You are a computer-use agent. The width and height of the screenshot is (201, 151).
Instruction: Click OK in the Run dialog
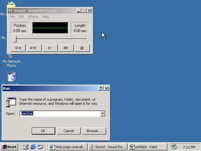tap(43, 131)
